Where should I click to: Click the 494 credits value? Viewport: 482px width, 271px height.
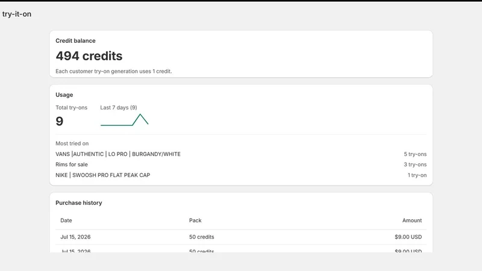pos(89,56)
